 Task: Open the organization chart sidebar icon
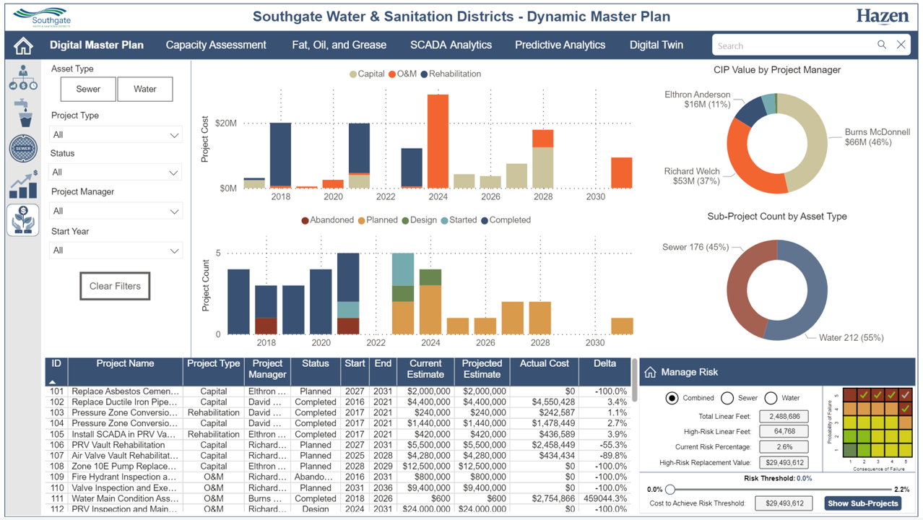pos(23,78)
